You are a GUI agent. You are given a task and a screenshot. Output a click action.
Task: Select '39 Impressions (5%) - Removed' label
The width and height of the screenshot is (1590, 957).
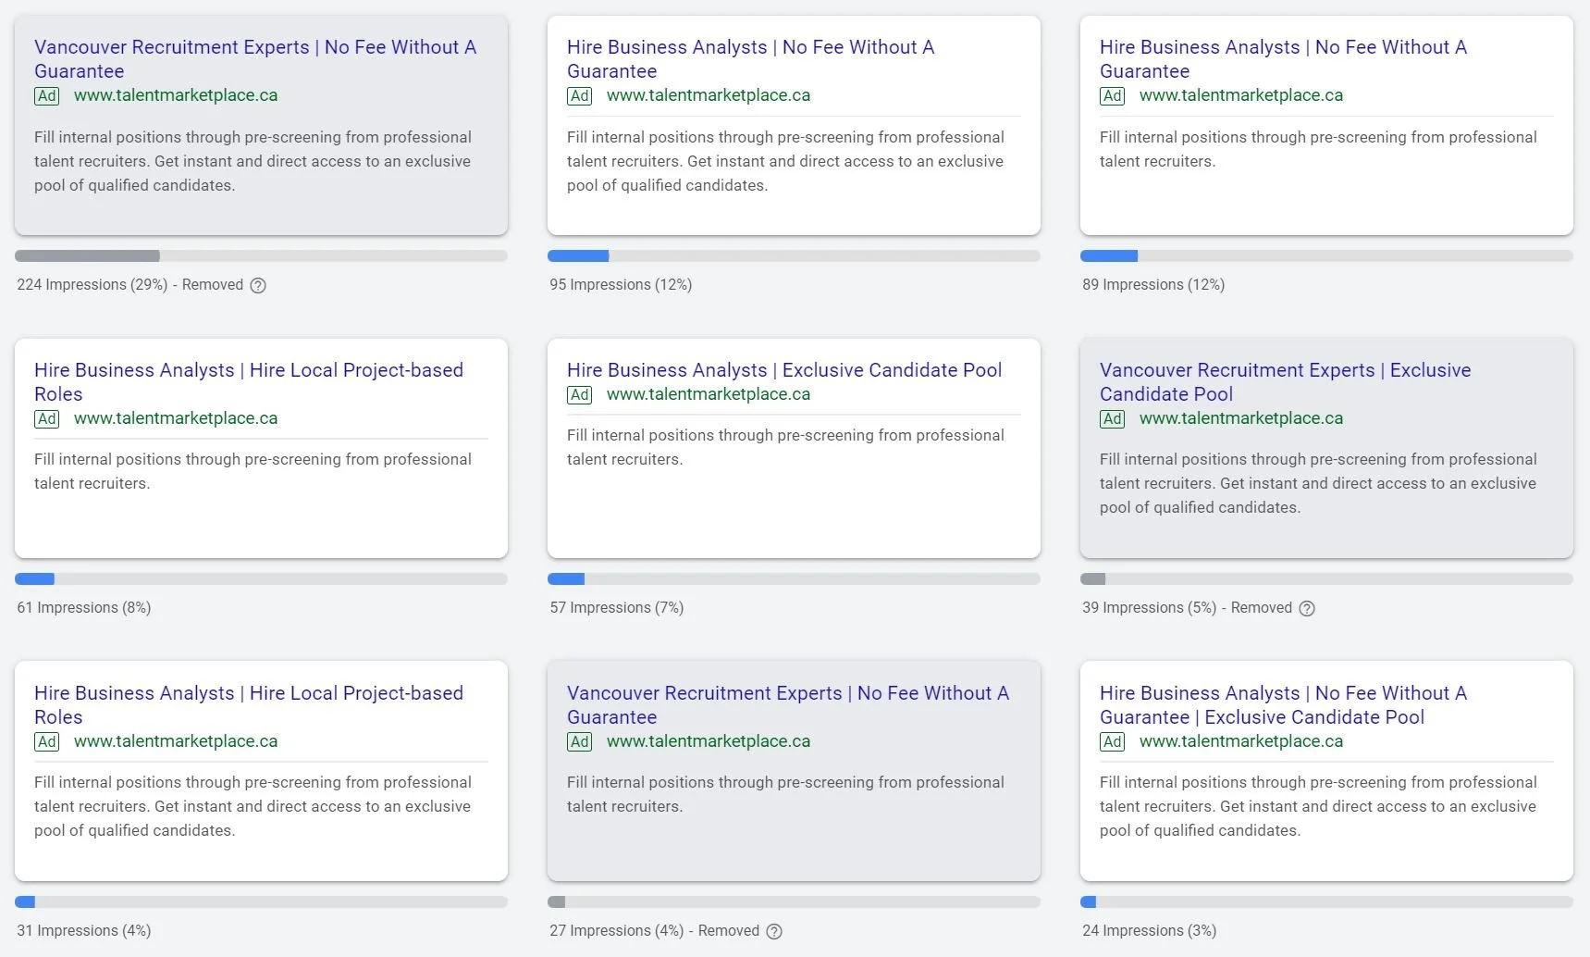pyautogui.click(x=1188, y=608)
